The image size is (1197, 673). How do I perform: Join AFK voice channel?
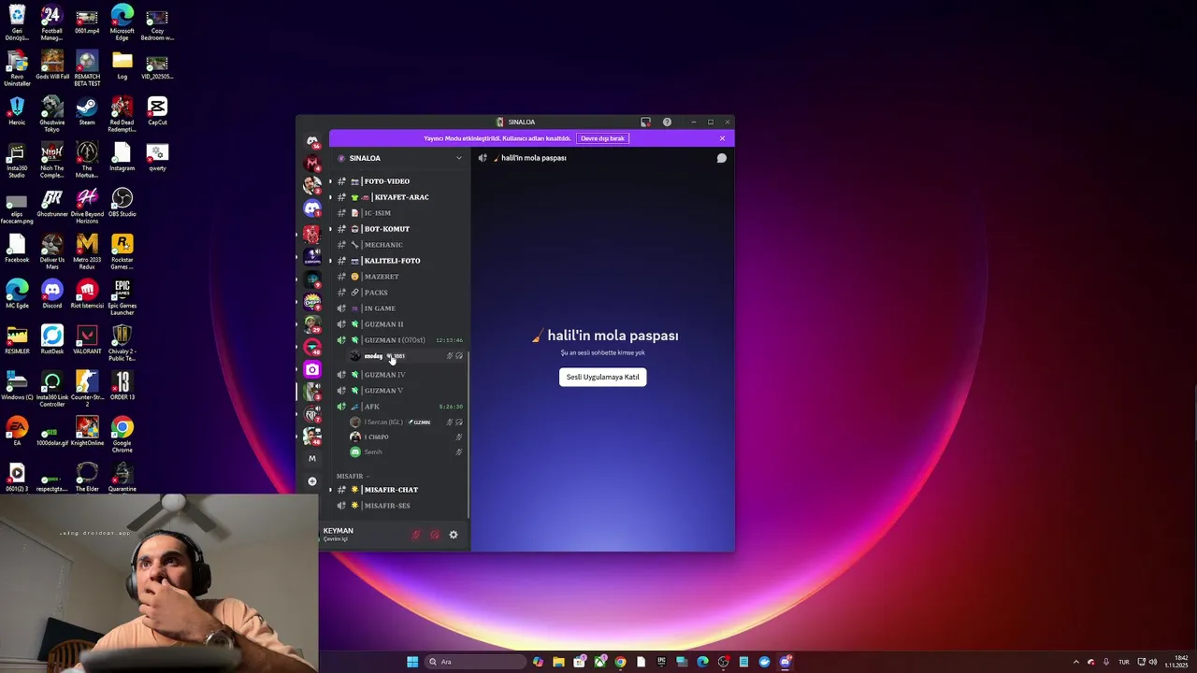pos(397,407)
